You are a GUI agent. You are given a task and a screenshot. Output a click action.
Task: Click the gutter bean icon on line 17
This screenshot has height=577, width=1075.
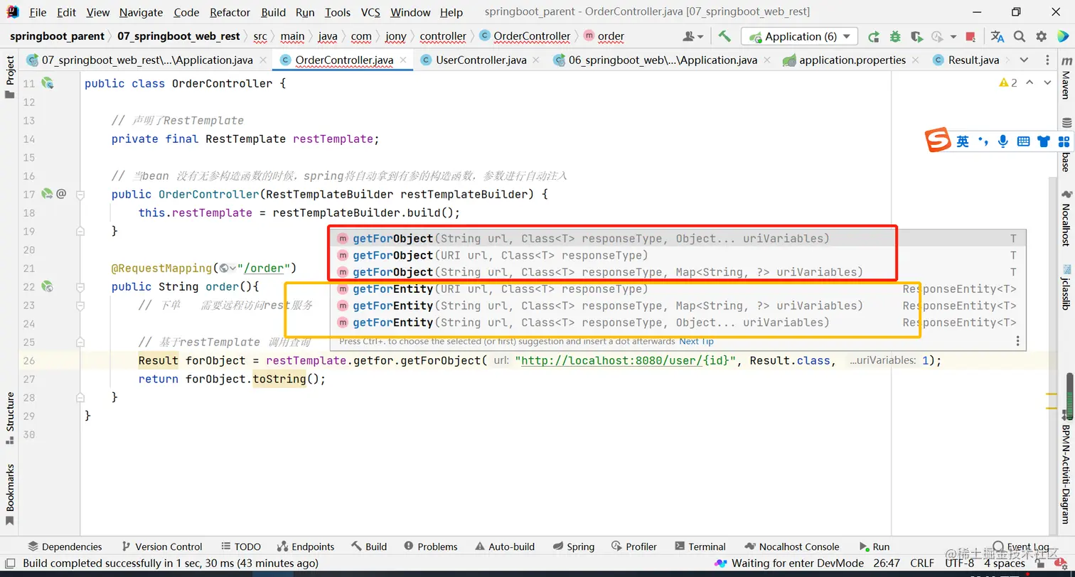(47, 193)
